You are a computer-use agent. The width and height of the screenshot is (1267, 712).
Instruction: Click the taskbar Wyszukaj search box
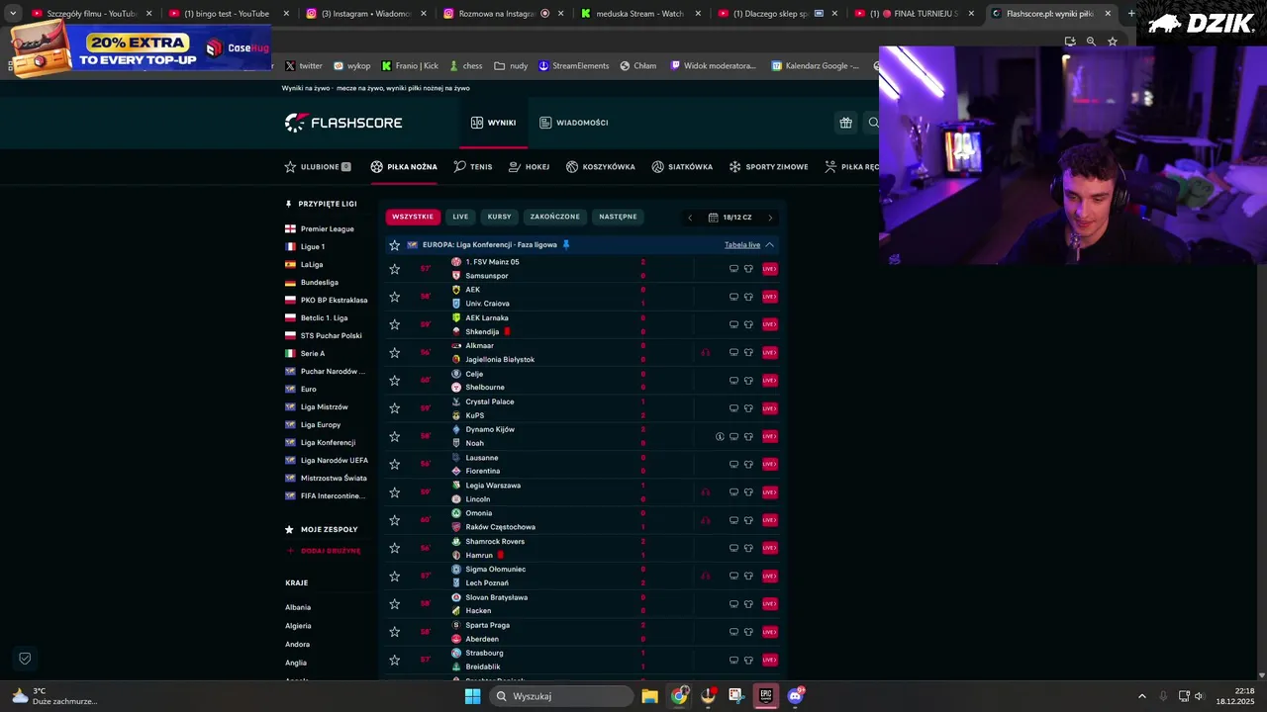(563, 696)
